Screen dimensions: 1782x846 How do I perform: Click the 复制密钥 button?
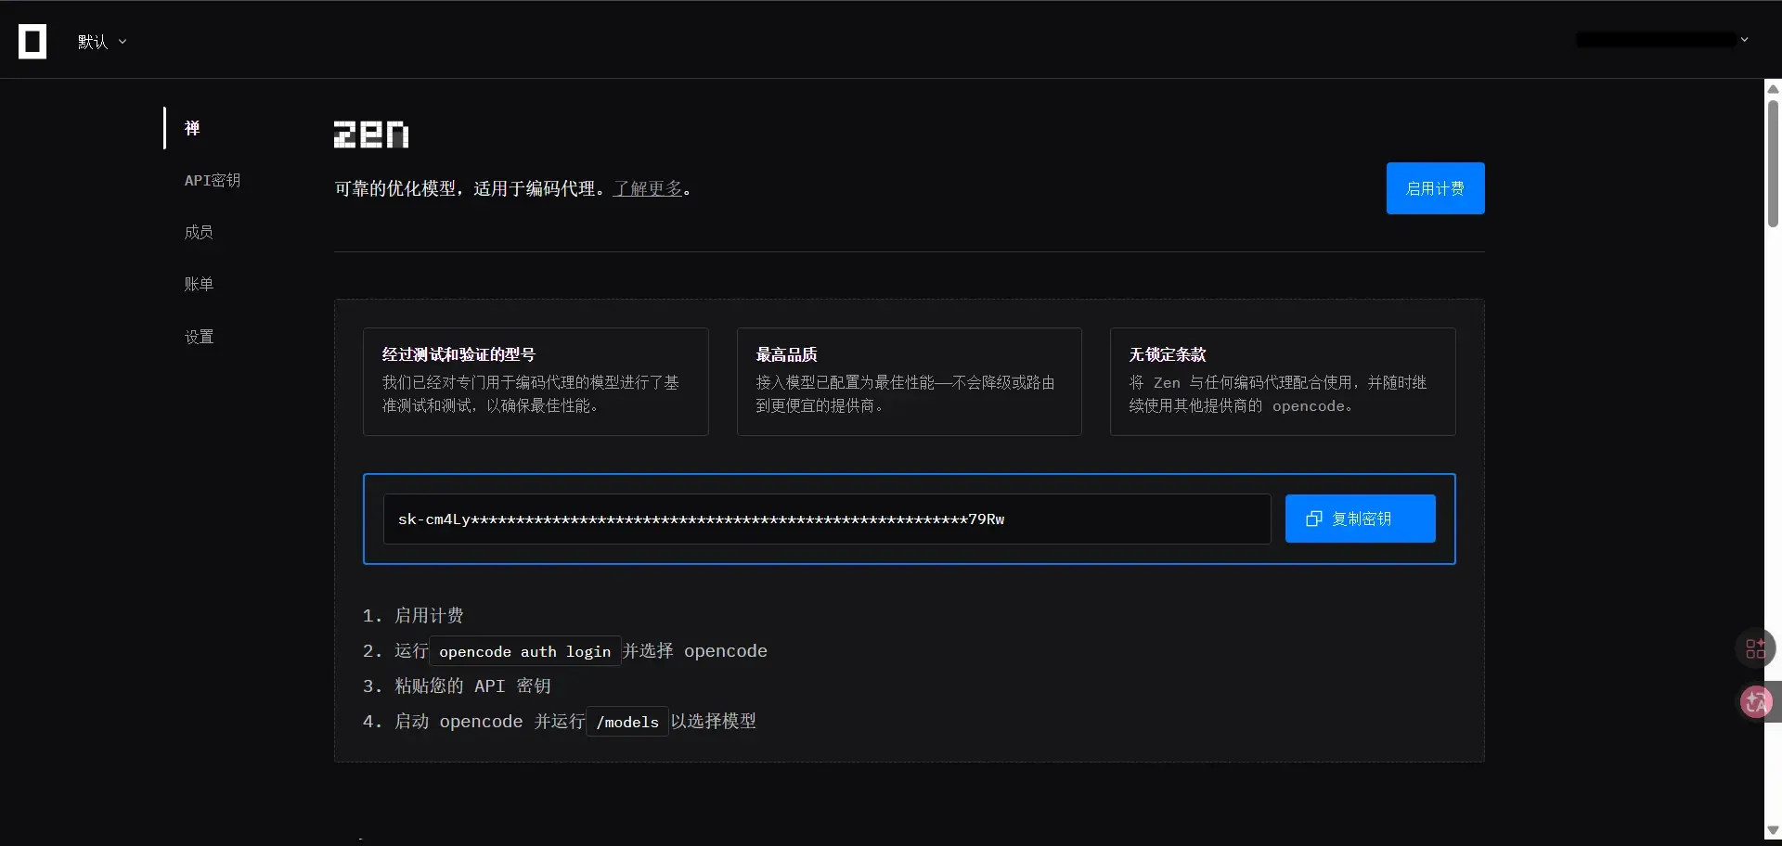click(1360, 519)
